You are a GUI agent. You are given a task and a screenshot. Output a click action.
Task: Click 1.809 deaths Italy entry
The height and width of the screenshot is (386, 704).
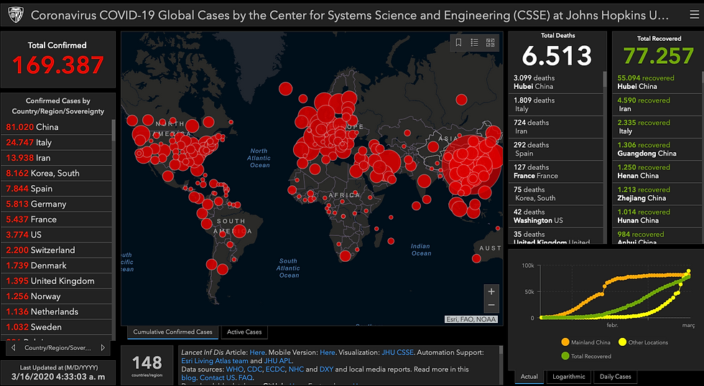(x=555, y=105)
